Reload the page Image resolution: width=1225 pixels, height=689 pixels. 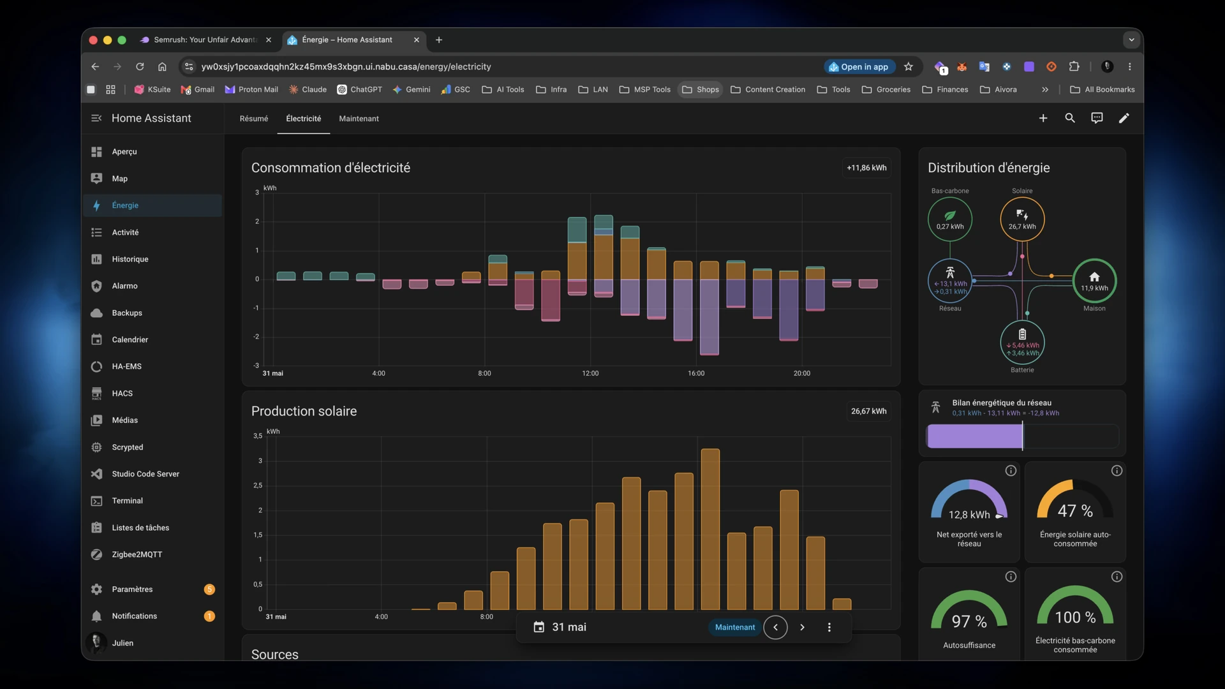click(140, 66)
